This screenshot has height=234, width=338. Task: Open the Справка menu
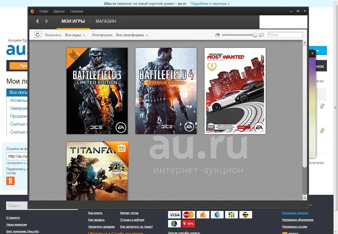tap(76, 11)
